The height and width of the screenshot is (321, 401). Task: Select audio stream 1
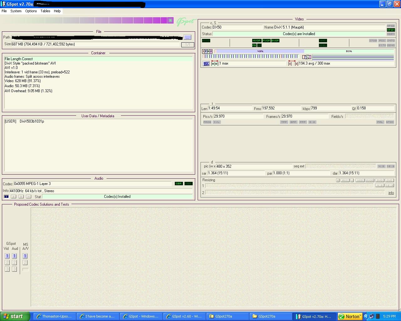[x=6, y=197]
